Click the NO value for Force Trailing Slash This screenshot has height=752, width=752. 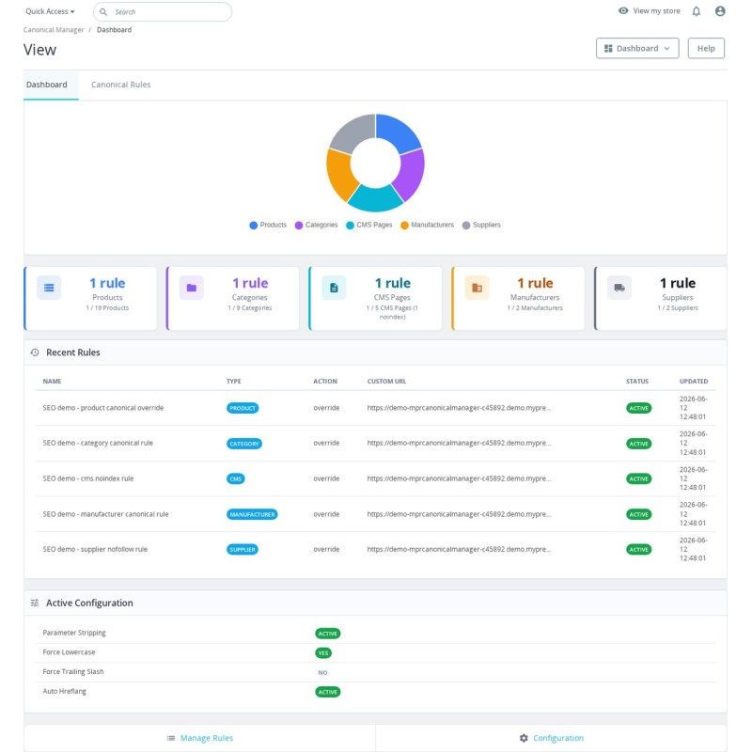(x=322, y=673)
